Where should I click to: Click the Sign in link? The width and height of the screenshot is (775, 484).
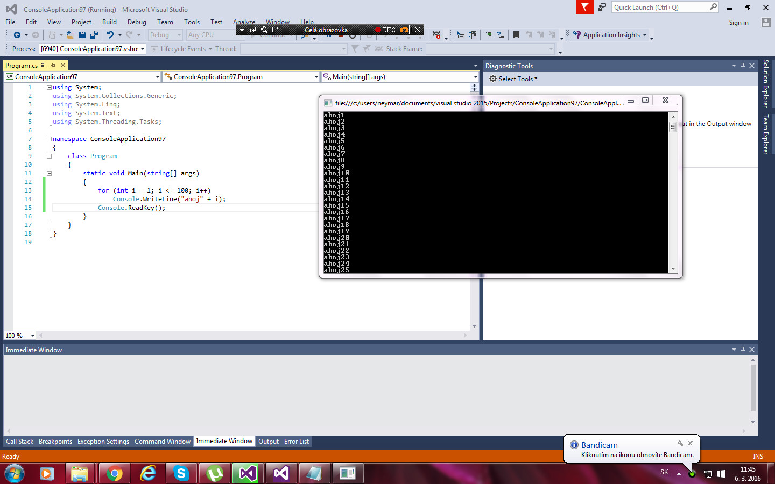click(x=738, y=23)
